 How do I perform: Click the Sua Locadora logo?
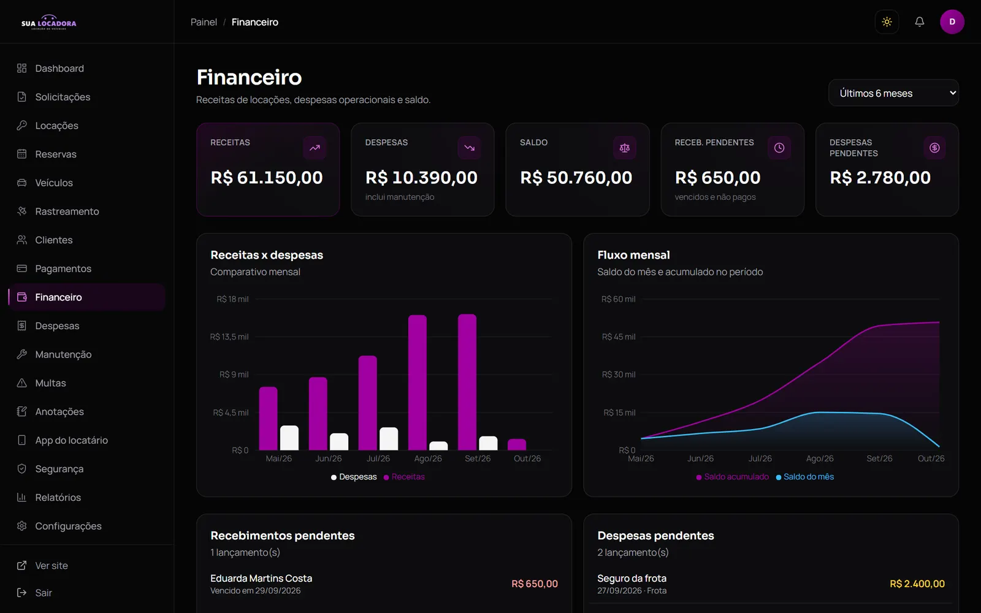click(49, 23)
